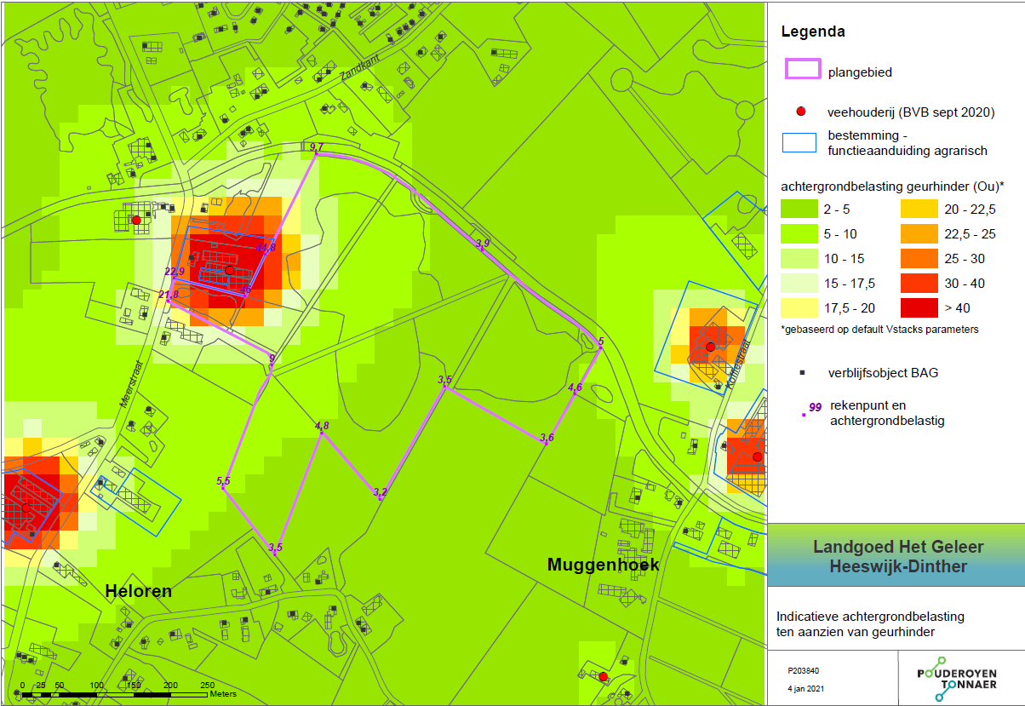Select the > 40 red swatch

coord(919,307)
